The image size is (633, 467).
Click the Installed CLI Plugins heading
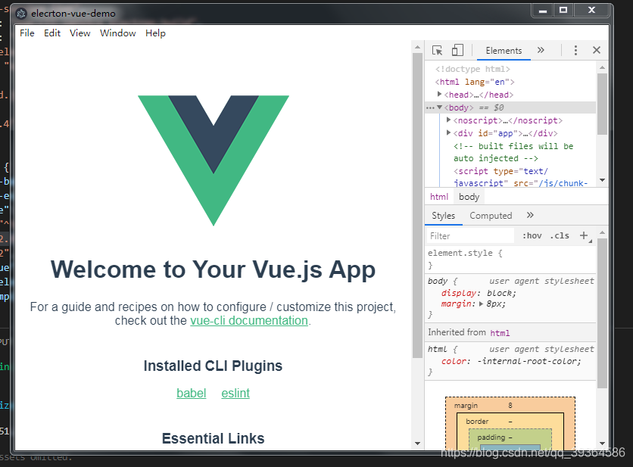[x=214, y=366]
